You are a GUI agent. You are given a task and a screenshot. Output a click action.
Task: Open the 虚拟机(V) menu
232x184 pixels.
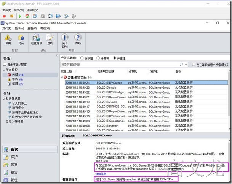point(32,10)
